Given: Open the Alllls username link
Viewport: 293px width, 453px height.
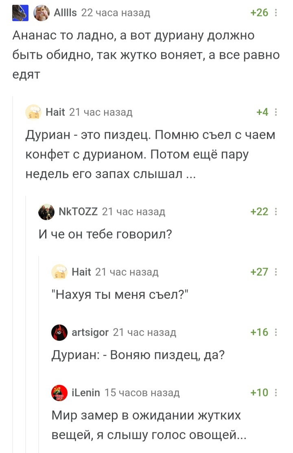Looking at the screenshot, I should (65, 13).
